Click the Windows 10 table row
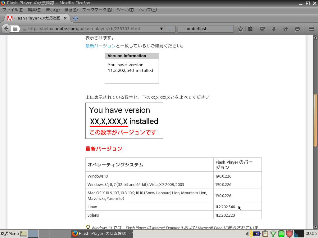Image resolution: width=318 pixels, height=238 pixels. click(x=174, y=176)
